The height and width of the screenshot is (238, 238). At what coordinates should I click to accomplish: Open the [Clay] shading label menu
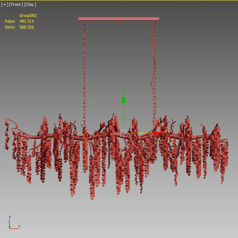point(30,4)
